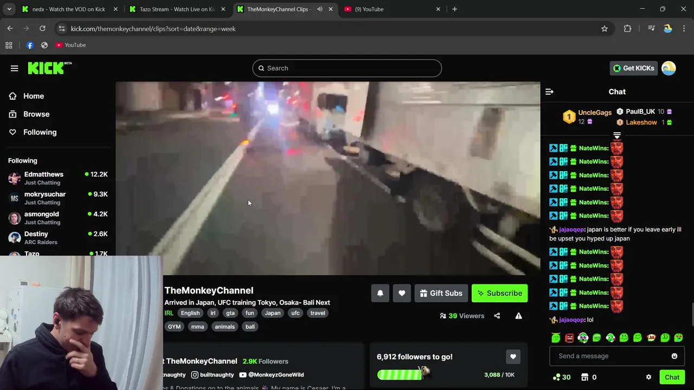
Task: Click the Kick search field
Action: pos(347,68)
